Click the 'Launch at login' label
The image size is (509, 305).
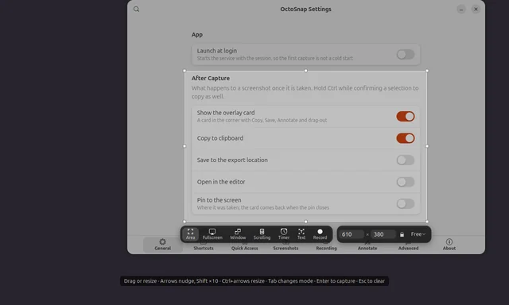click(x=216, y=51)
